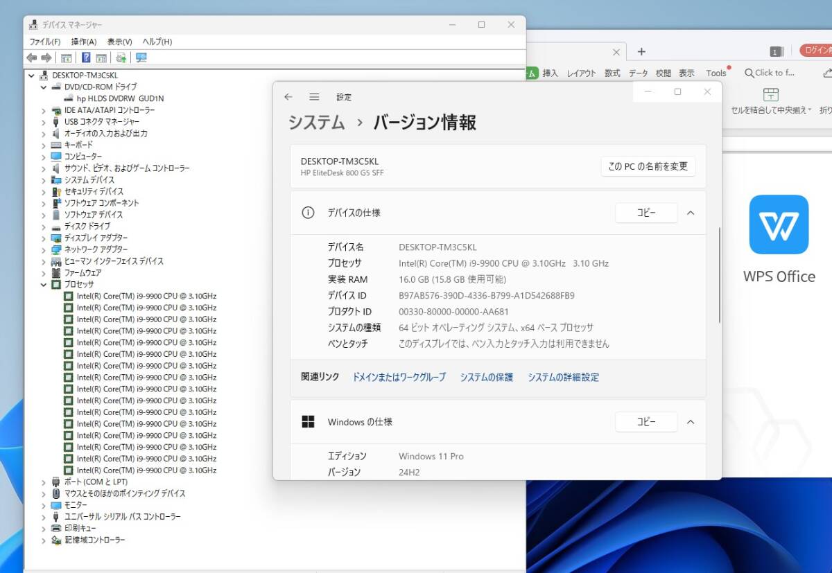This screenshot has width=832, height=573.
Task: Switch to the 数式 tab in WPS
Action: (612, 73)
